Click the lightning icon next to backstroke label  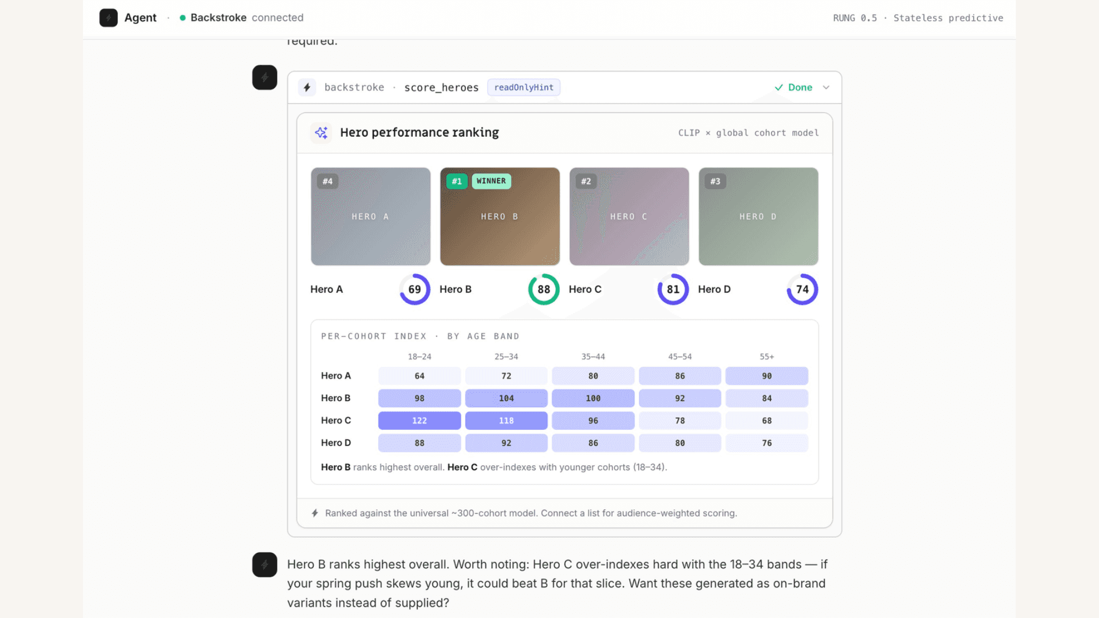coord(307,88)
